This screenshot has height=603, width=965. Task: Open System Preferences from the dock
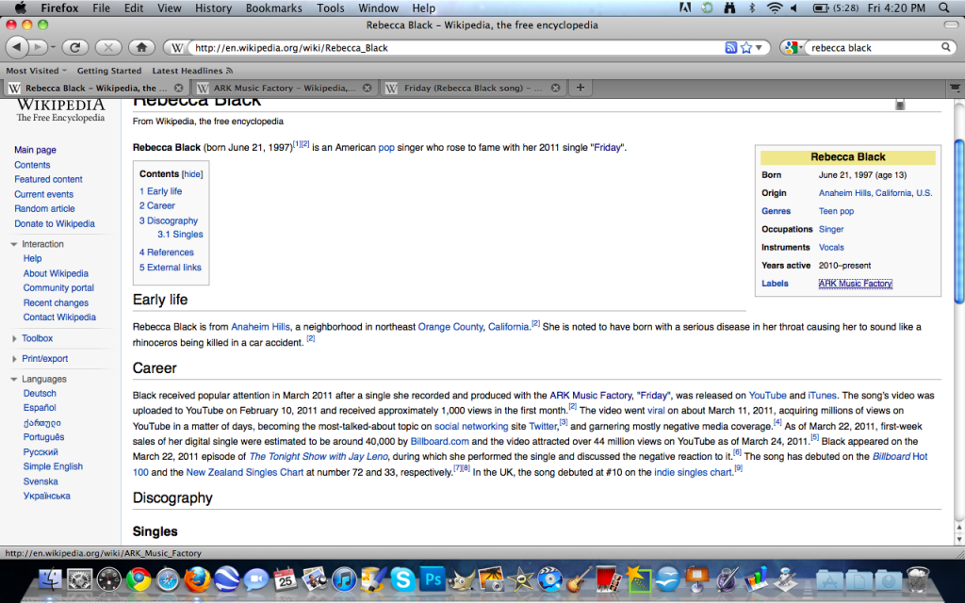pos(80,579)
